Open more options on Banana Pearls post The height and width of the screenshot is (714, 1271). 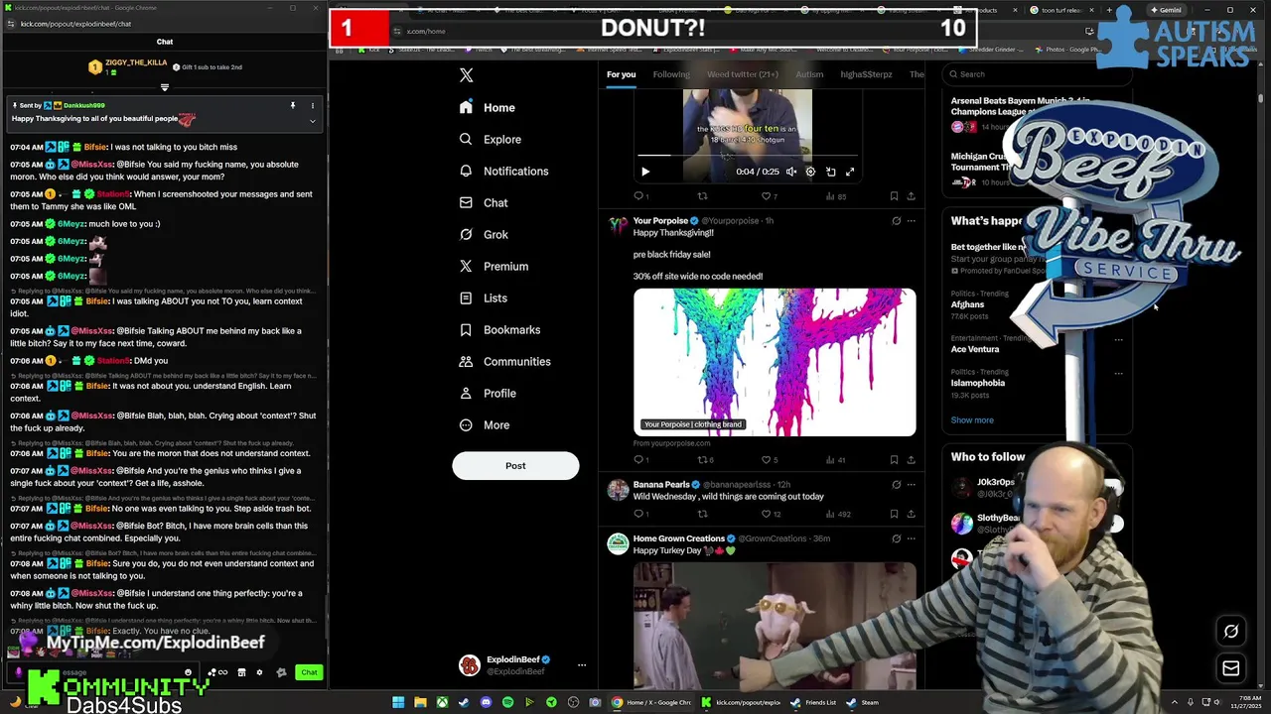pyautogui.click(x=911, y=485)
